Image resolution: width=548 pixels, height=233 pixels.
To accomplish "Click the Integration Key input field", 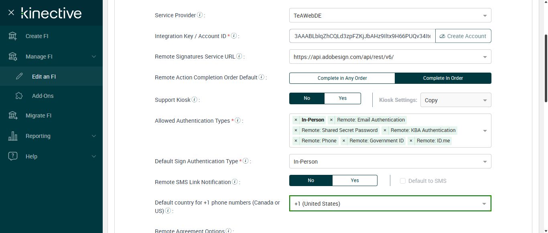I will [x=362, y=36].
